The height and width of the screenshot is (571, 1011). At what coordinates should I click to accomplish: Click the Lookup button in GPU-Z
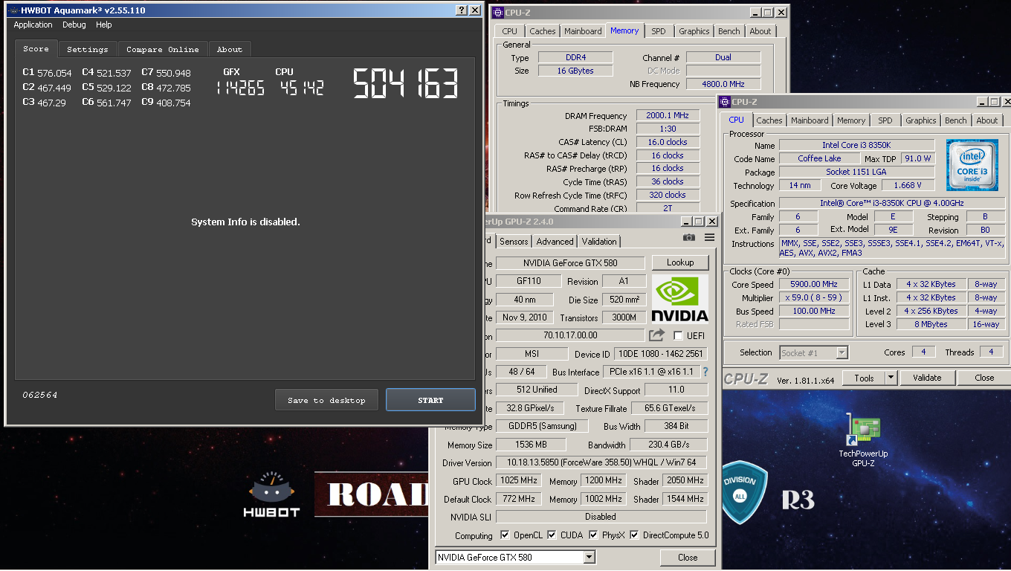tap(680, 262)
